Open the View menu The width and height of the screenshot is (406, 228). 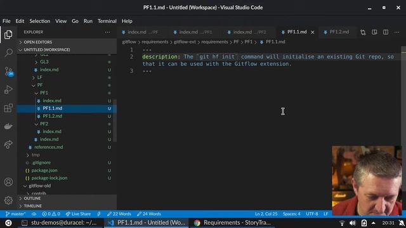(x=61, y=21)
